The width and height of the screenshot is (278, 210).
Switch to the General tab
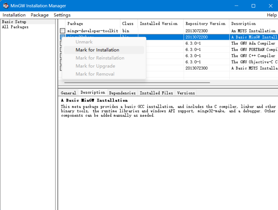68,93
